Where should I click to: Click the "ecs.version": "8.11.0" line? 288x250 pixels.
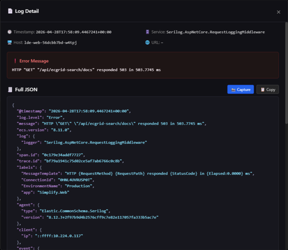tap(44, 130)
